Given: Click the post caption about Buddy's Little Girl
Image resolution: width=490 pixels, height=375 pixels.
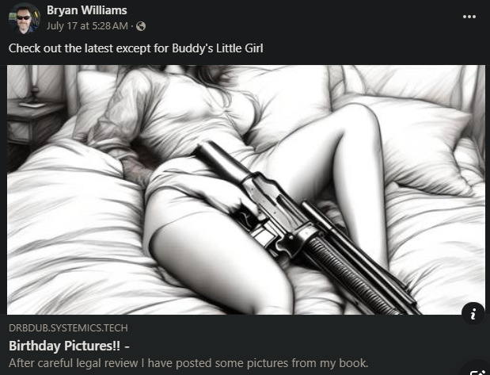Looking at the screenshot, I should pos(136,48).
